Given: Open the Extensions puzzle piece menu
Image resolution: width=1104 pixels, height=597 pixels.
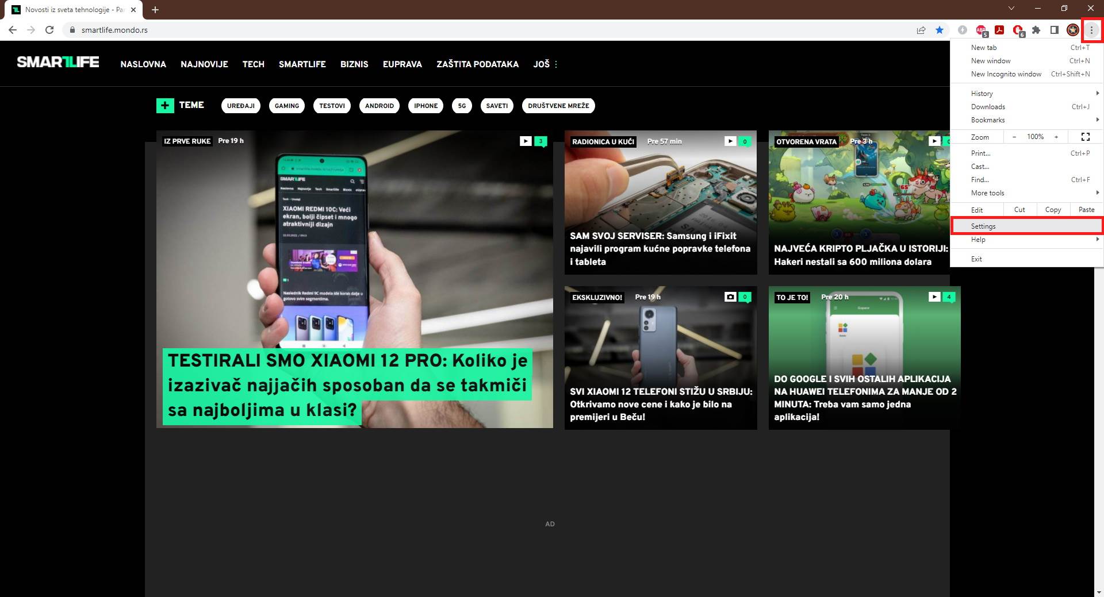Looking at the screenshot, I should click(1036, 30).
